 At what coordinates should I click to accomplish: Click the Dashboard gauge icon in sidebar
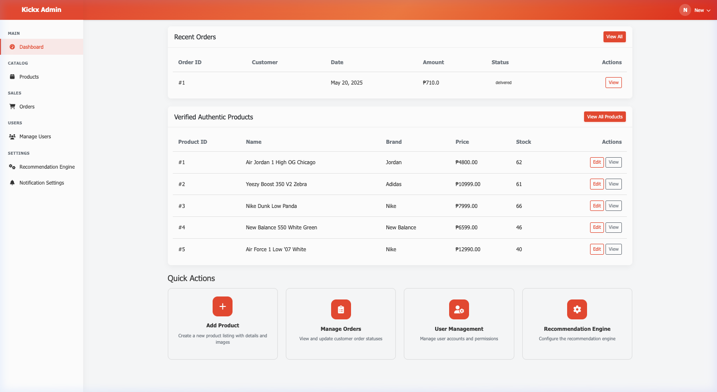pyautogui.click(x=12, y=47)
